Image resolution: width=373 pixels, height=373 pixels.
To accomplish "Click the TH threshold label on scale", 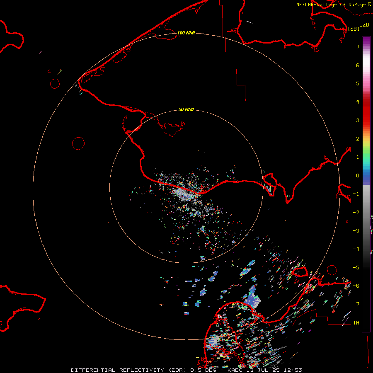I will tap(356, 323).
